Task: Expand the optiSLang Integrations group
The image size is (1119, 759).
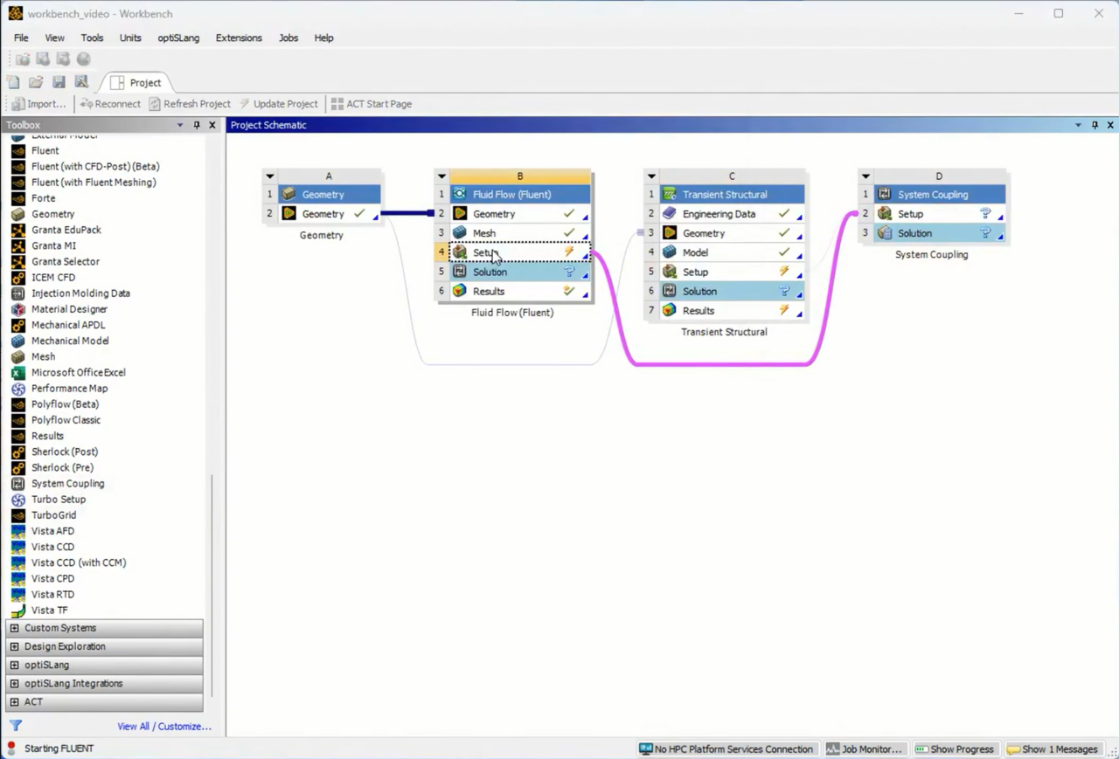Action: click(14, 683)
